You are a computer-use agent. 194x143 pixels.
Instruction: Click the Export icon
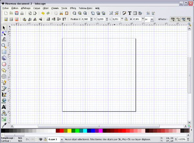coord(35,13)
